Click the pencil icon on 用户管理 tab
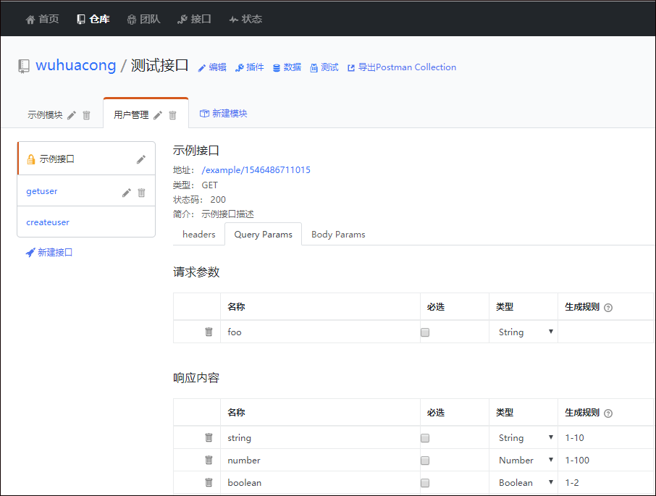Viewport: 656px width, 496px height. pyautogui.click(x=158, y=115)
